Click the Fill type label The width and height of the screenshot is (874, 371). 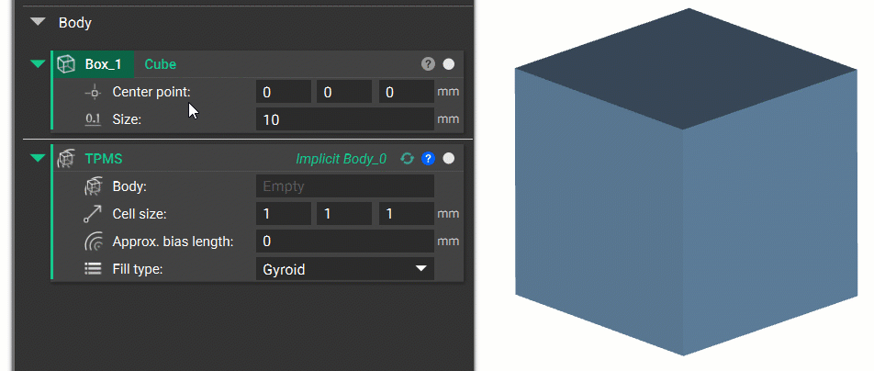tap(137, 269)
